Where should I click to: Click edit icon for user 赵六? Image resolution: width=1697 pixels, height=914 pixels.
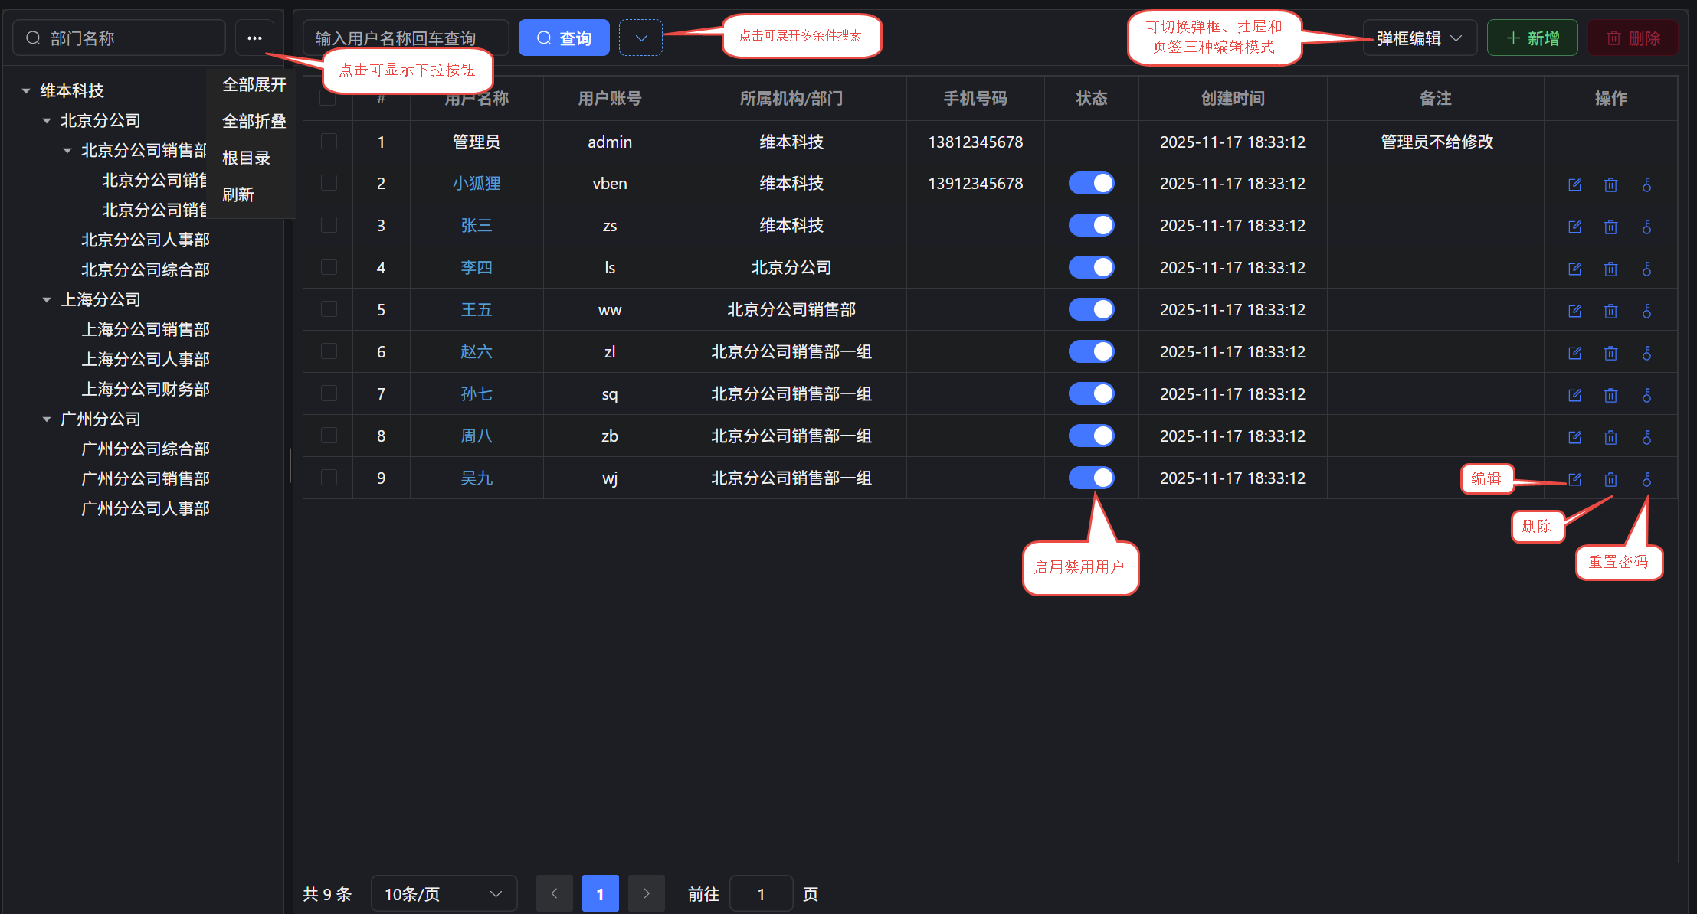tap(1574, 353)
